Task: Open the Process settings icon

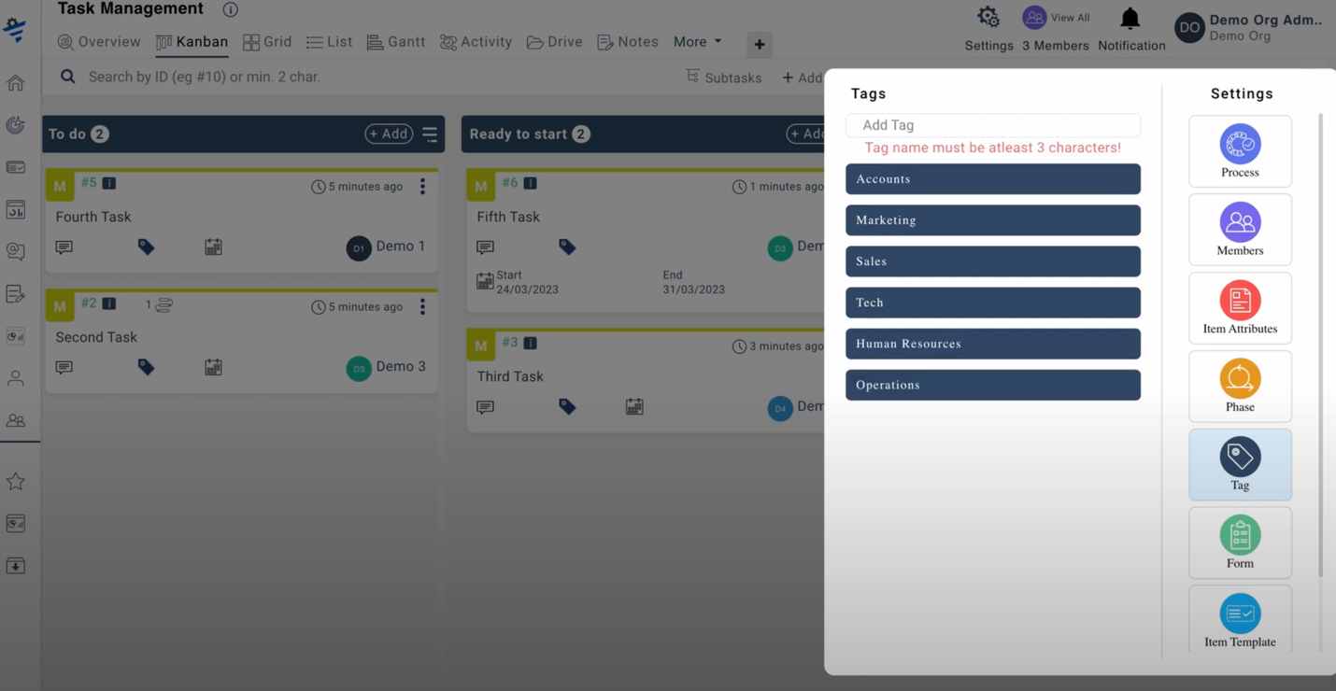Action: (x=1240, y=145)
